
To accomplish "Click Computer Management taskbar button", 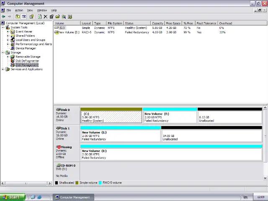I will [74, 197].
